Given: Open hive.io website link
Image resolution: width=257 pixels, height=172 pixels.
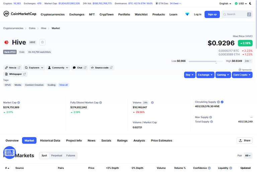Looking at the screenshot, I should click(13, 68).
